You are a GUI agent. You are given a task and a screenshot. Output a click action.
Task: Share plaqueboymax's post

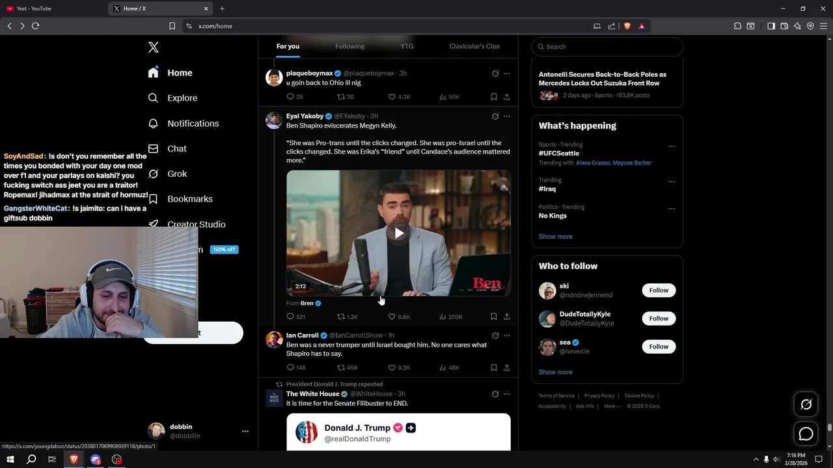[506, 97]
